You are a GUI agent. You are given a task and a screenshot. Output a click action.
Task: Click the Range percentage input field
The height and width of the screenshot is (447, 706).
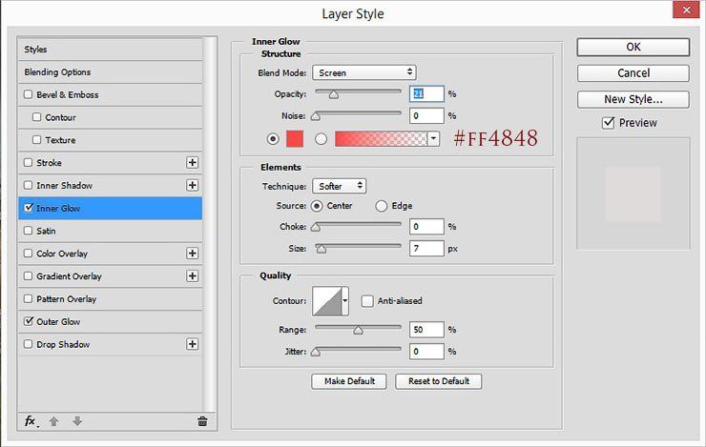426,330
